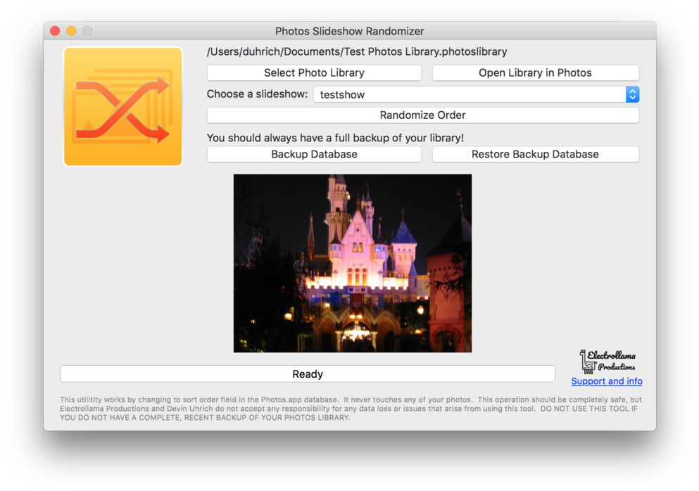Click the orange shuffle app icon
Viewport: 699px width, 491px height.
point(123,107)
